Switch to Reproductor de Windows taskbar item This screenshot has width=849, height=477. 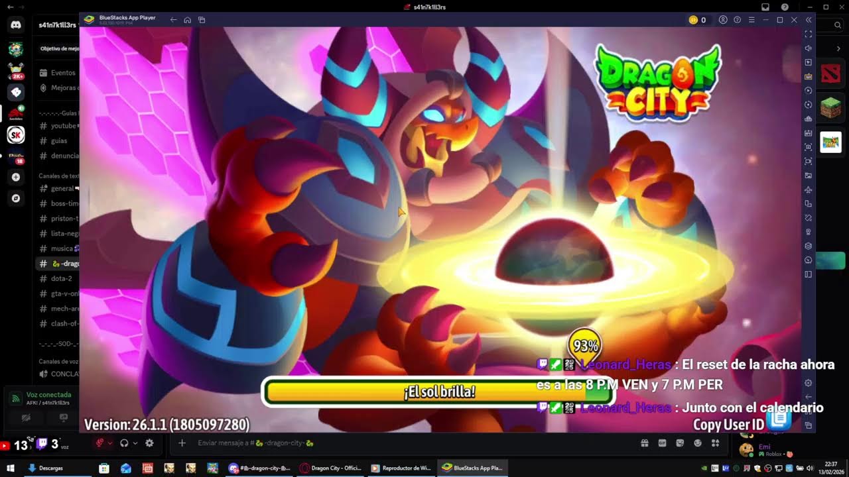(401, 468)
